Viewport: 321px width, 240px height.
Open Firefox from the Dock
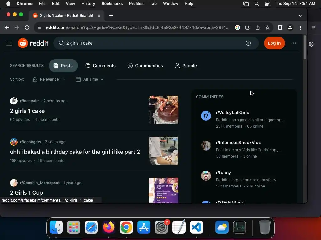point(109,227)
